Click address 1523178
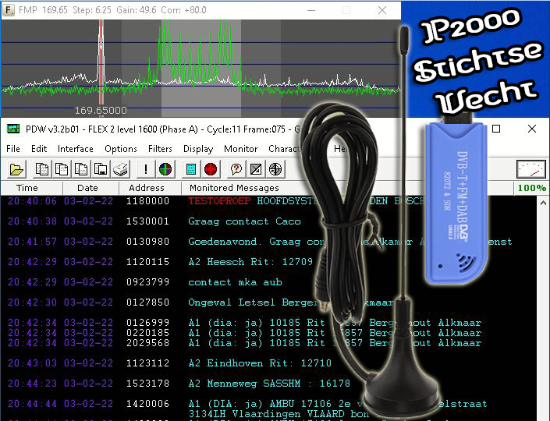Screen dimensions: 550x421 (147, 384)
